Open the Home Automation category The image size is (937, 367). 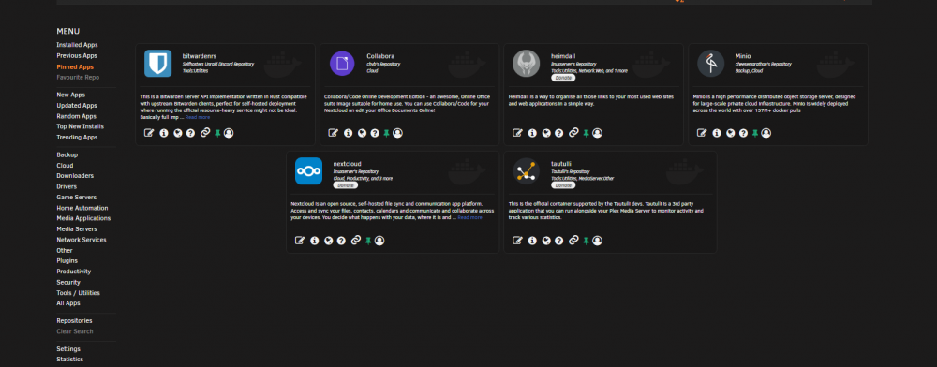(x=82, y=208)
